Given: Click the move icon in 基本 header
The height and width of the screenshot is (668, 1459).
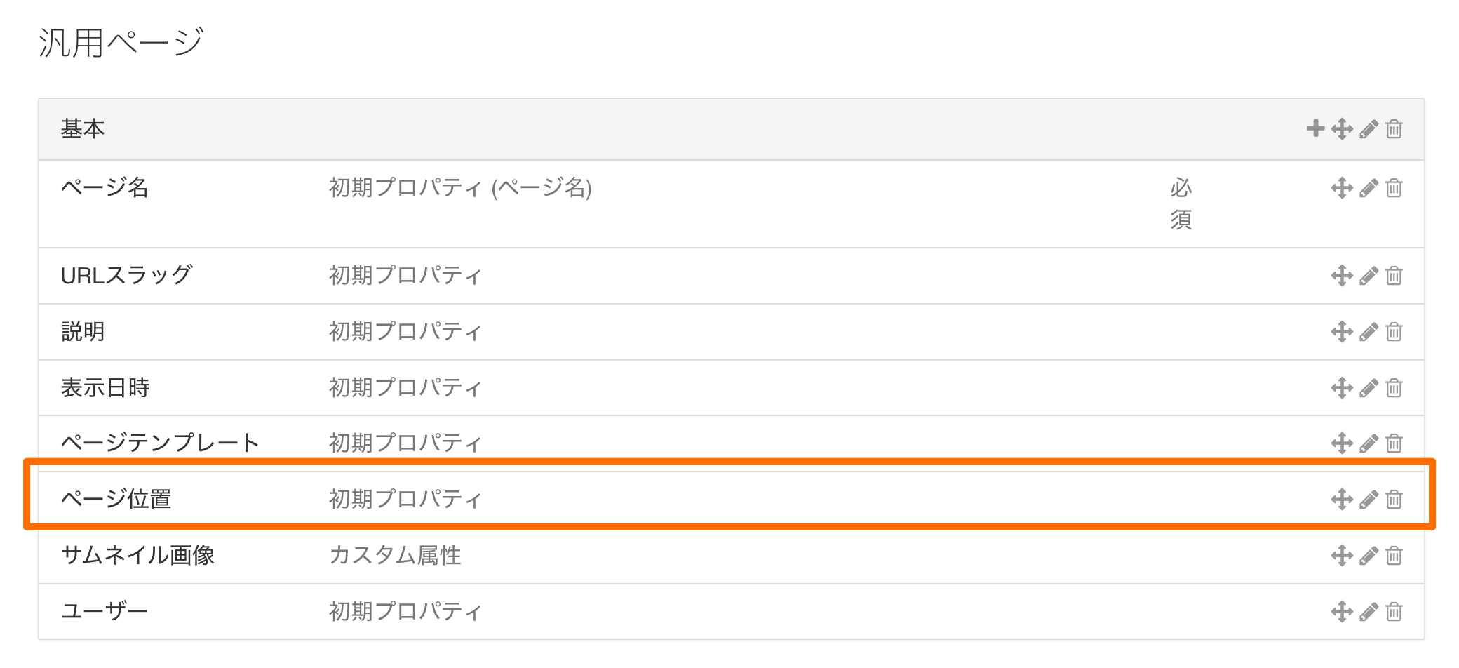Looking at the screenshot, I should click(1342, 129).
